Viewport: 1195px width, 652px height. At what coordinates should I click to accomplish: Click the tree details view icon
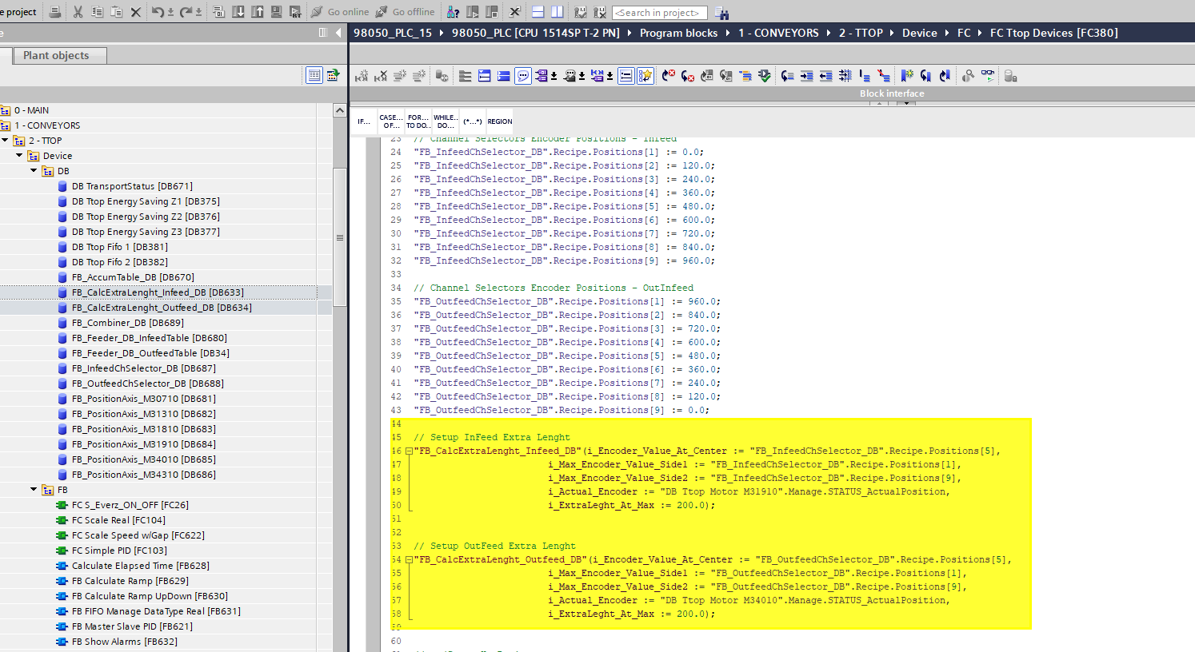[314, 75]
